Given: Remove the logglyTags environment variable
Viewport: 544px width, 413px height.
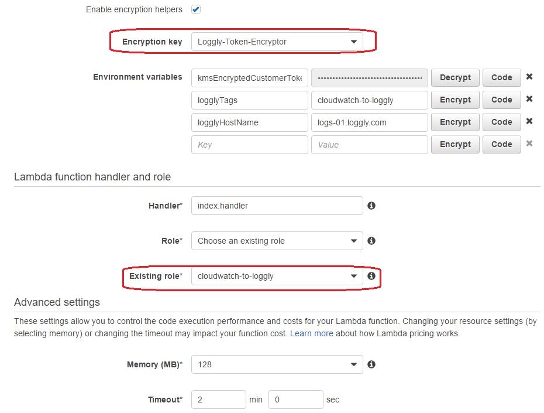Looking at the screenshot, I should pos(529,100).
